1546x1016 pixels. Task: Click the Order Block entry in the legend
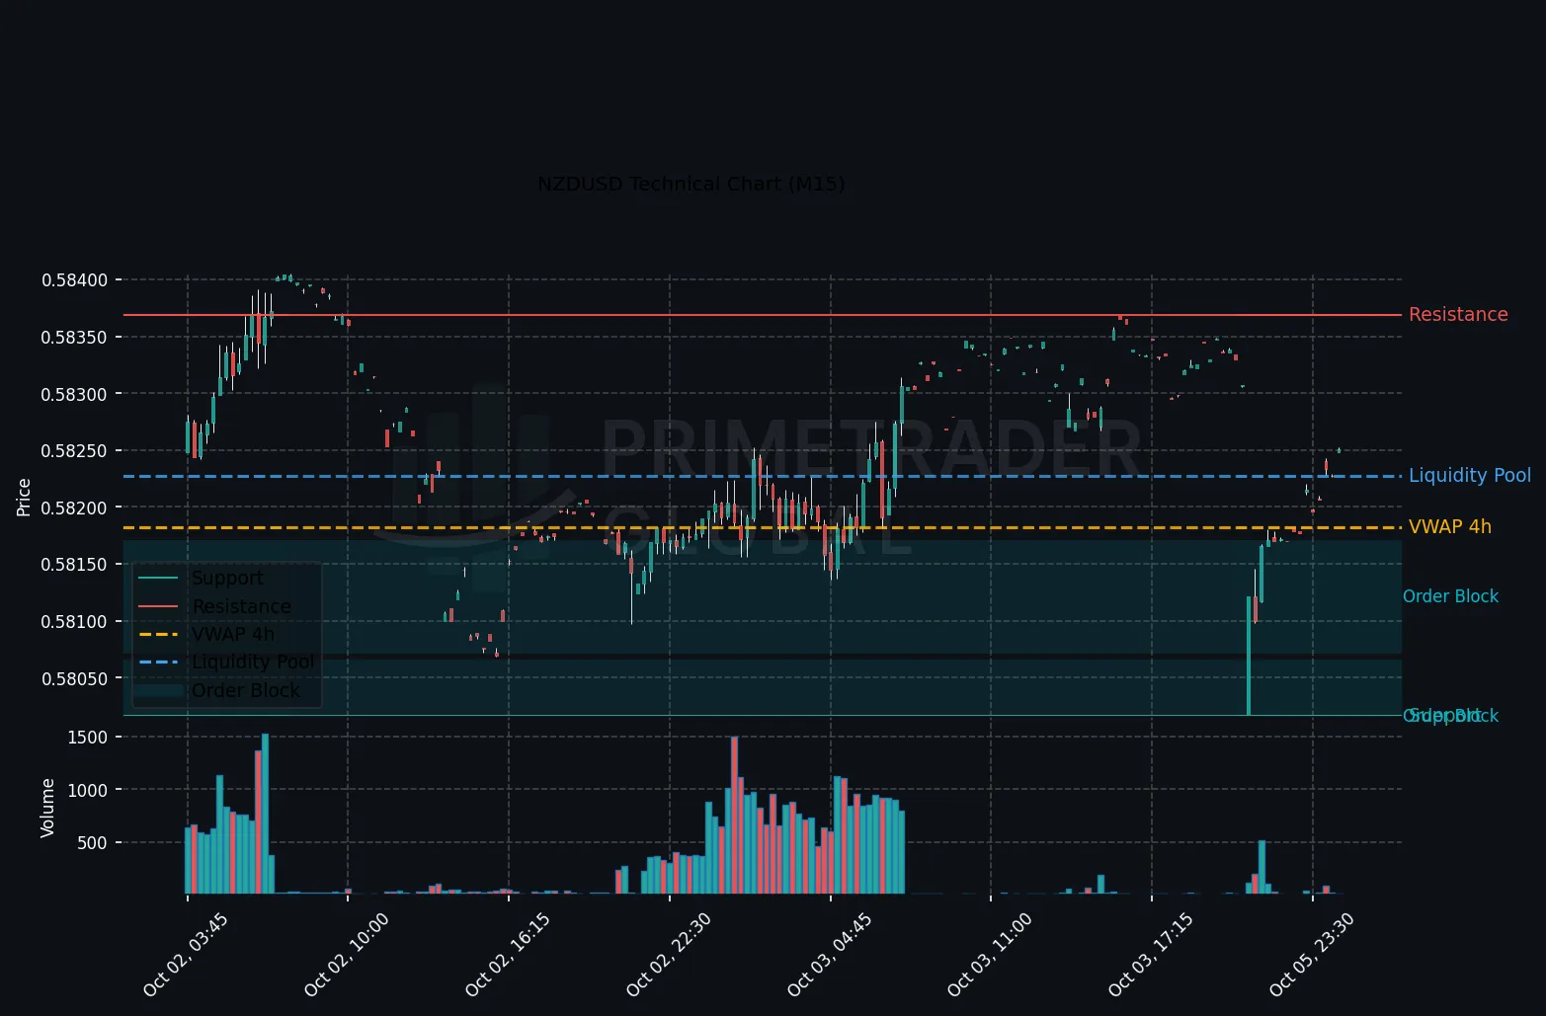[246, 690]
